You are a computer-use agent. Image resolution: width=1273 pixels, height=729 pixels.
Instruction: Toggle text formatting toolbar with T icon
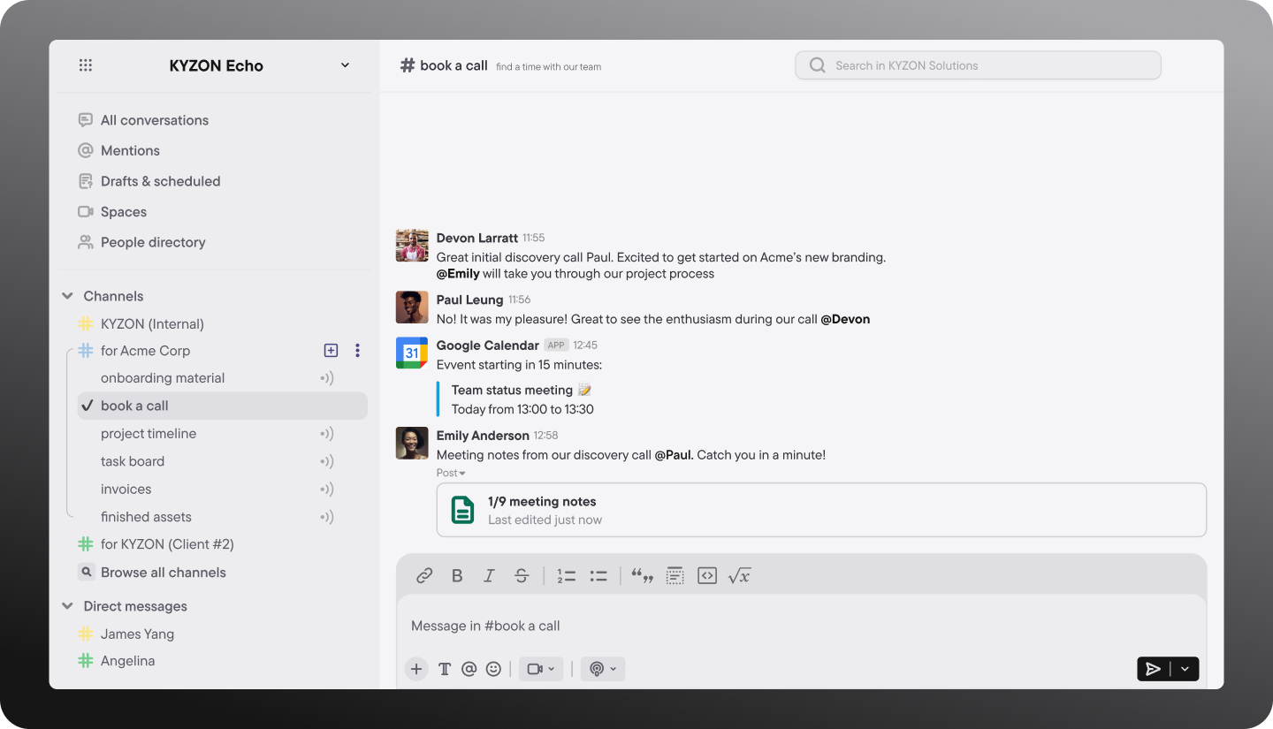pyautogui.click(x=445, y=669)
